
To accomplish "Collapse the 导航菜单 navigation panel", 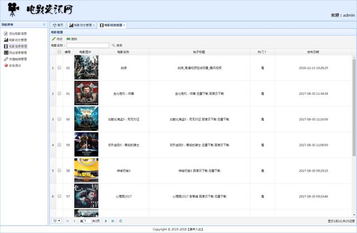I will (x=44, y=25).
